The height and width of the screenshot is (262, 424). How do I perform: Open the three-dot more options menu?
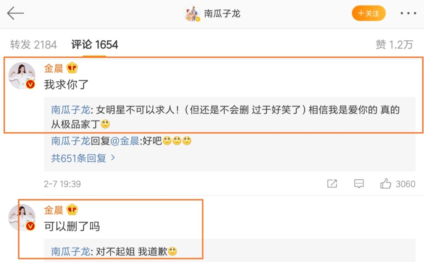(408, 13)
